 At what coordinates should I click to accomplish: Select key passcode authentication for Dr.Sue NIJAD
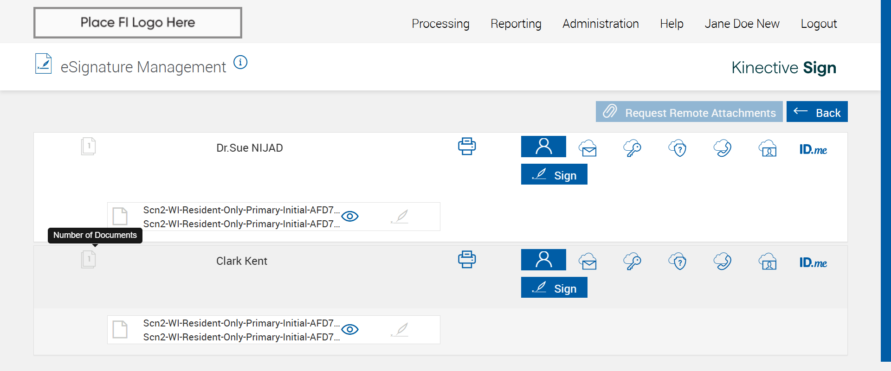(633, 148)
